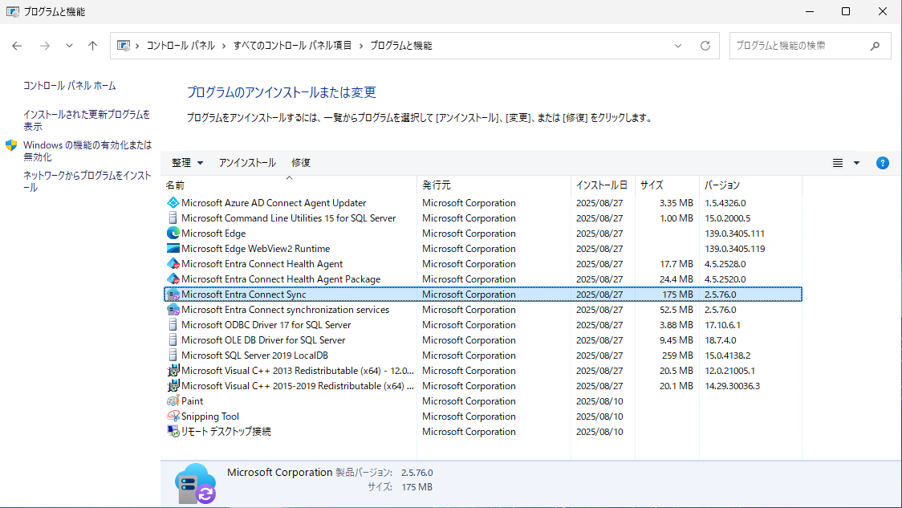
Task: Go forward with the right arrow button
Action: point(44,46)
